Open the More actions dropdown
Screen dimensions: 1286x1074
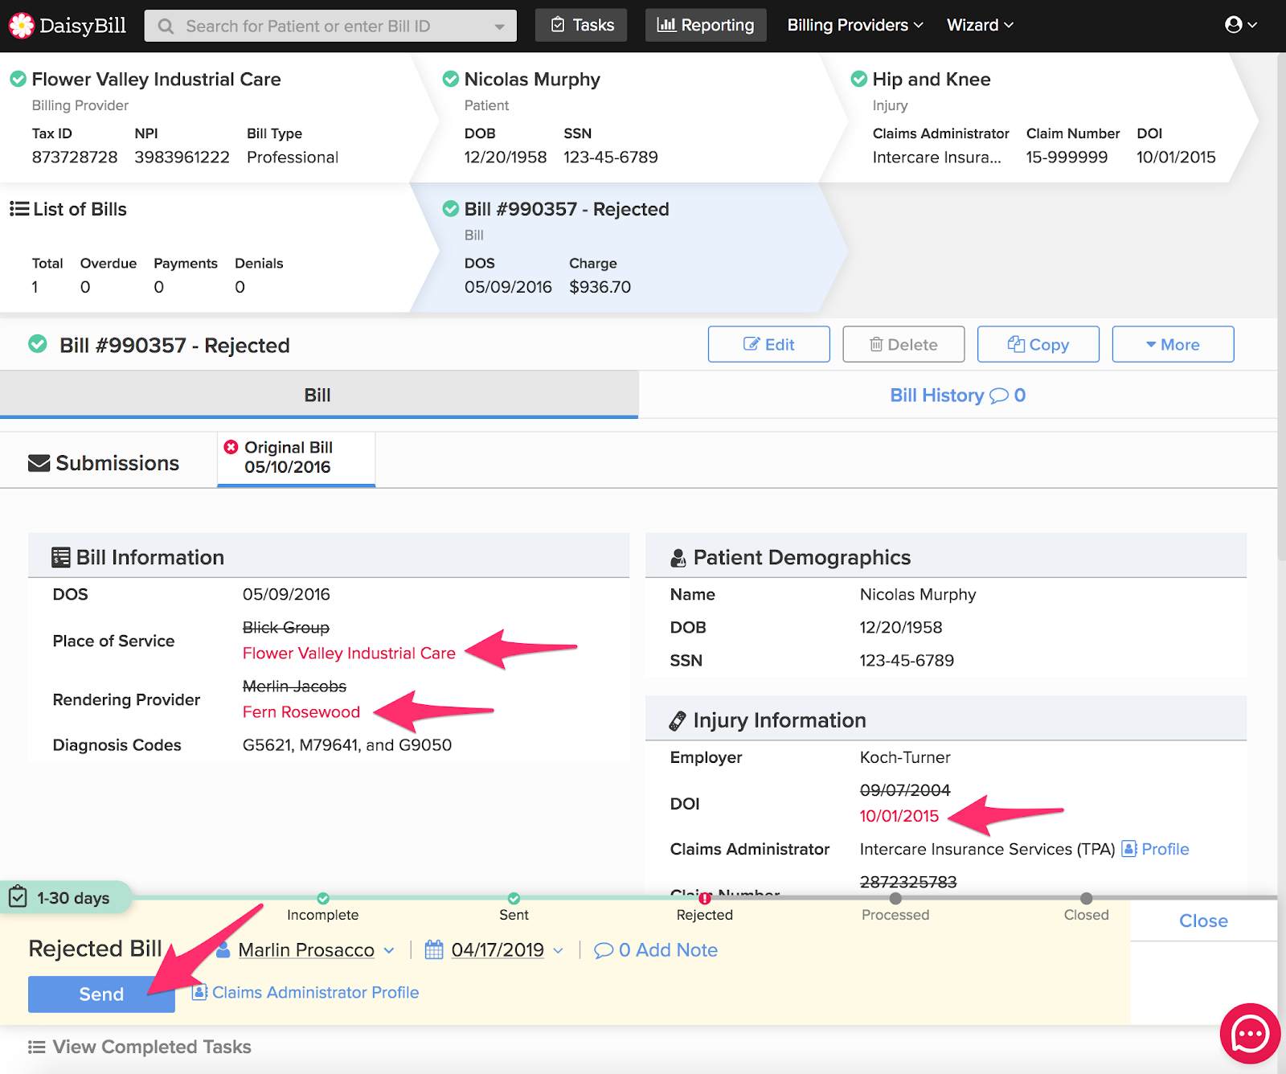1173,344
